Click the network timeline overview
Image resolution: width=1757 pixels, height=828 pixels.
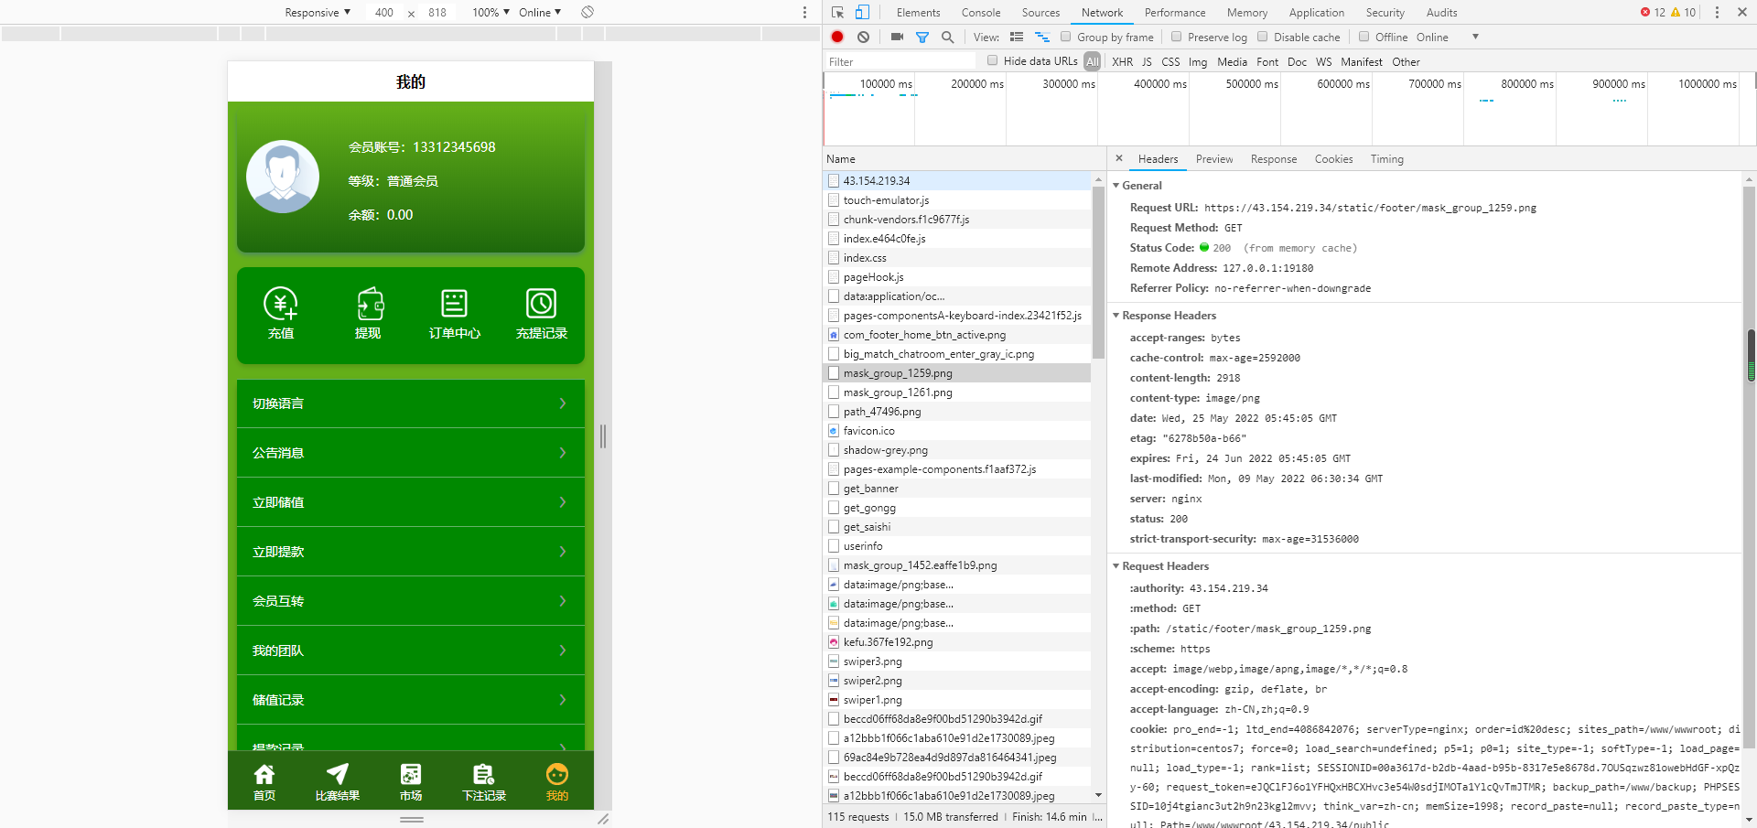[1289, 109]
